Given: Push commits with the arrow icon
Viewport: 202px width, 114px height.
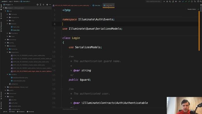Looking at the screenshot, I should (189, 1).
